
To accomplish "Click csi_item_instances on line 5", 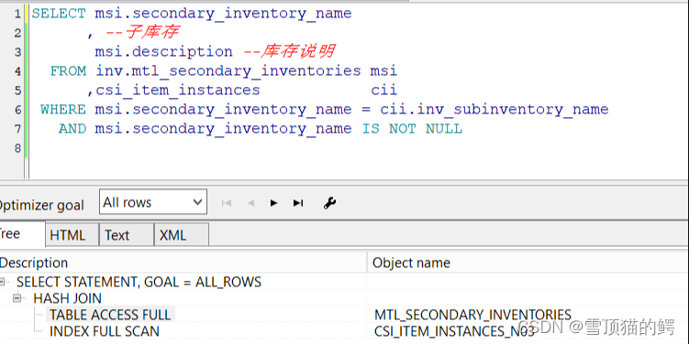I will click(178, 91).
